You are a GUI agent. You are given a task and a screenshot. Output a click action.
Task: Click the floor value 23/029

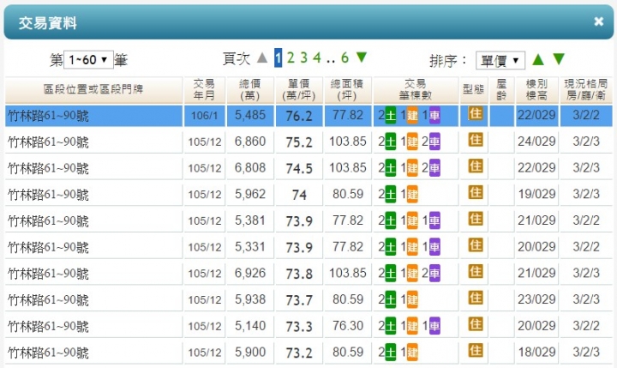pos(536,299)
